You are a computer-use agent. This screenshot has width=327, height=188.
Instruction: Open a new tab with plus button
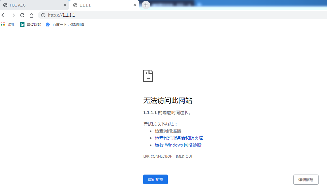point(146,5)
